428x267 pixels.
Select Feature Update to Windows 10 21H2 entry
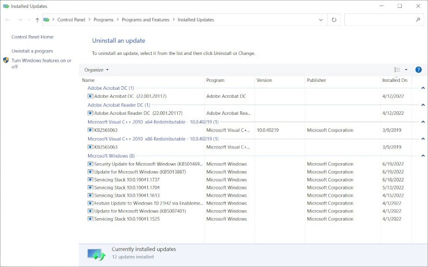(149, 203)
